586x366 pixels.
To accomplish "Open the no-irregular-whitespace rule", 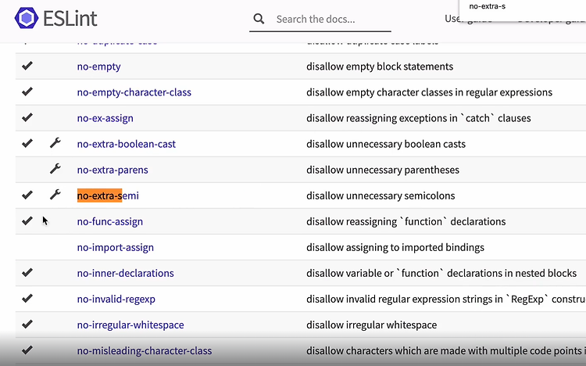I will point(130,325).
